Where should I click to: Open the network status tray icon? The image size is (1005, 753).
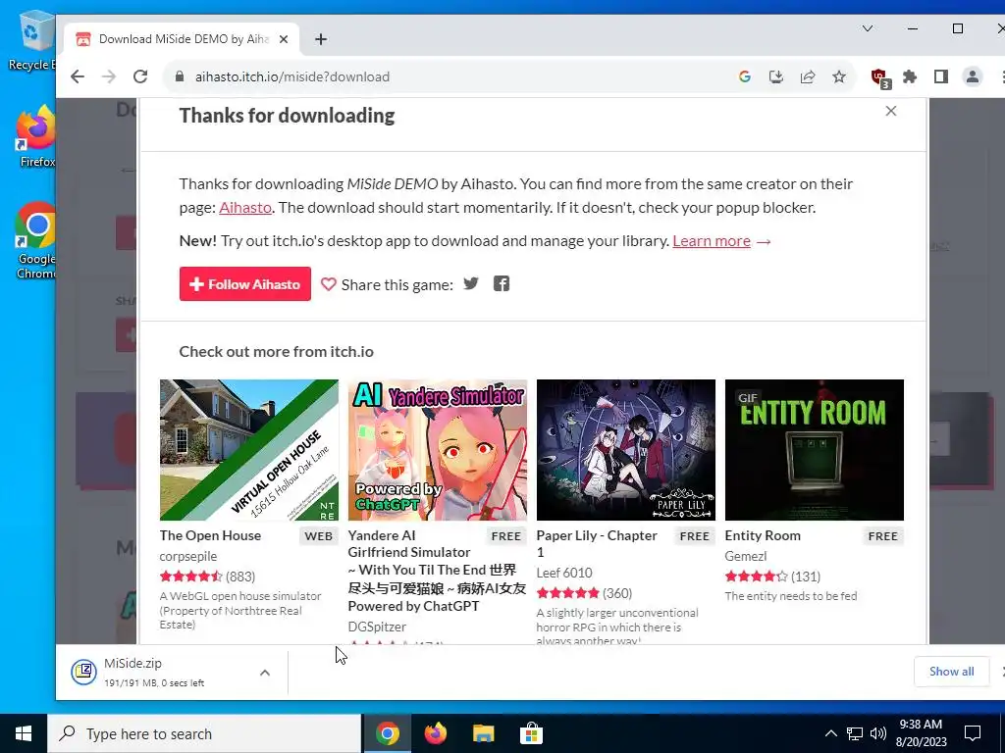coord(855,733)
